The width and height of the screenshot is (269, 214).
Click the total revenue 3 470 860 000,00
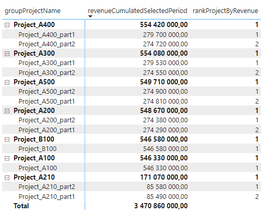tap(161, 206)
